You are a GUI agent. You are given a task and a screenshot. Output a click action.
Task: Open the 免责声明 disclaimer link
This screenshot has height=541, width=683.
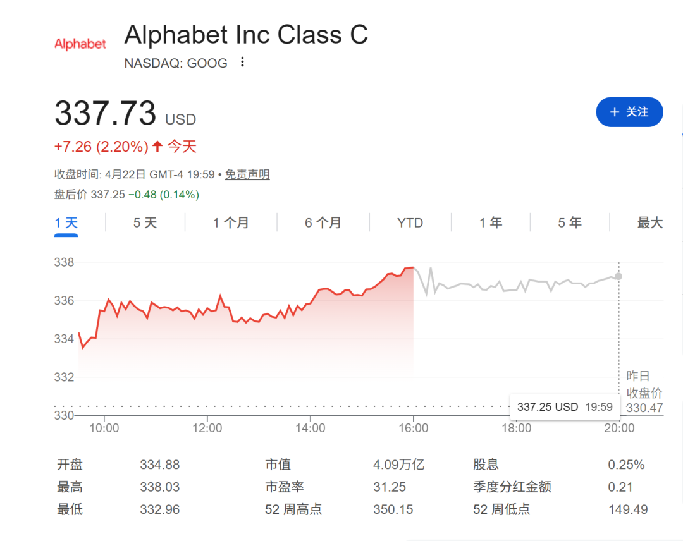point(247,174)
